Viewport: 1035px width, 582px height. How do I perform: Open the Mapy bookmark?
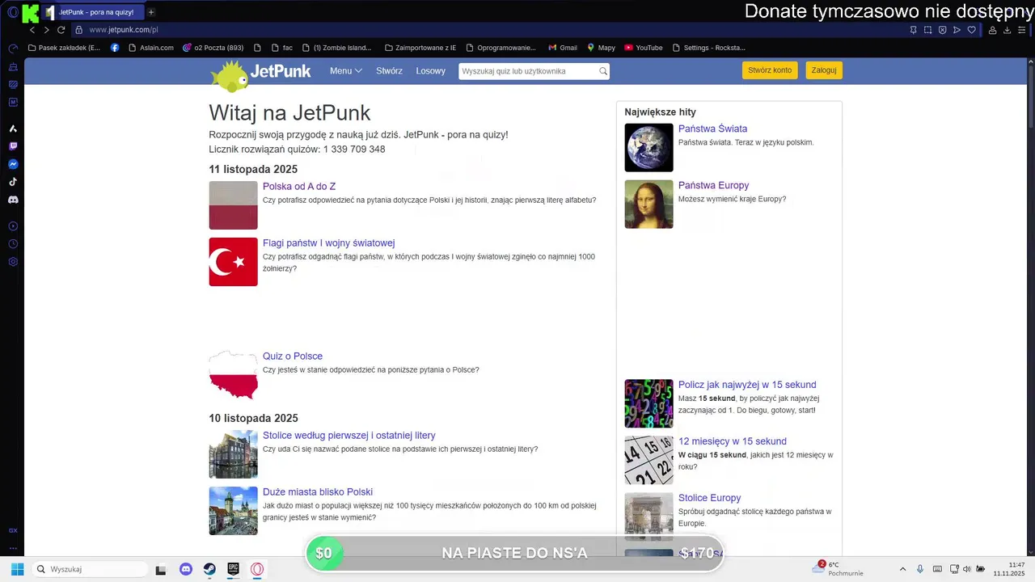pos(601,48)
